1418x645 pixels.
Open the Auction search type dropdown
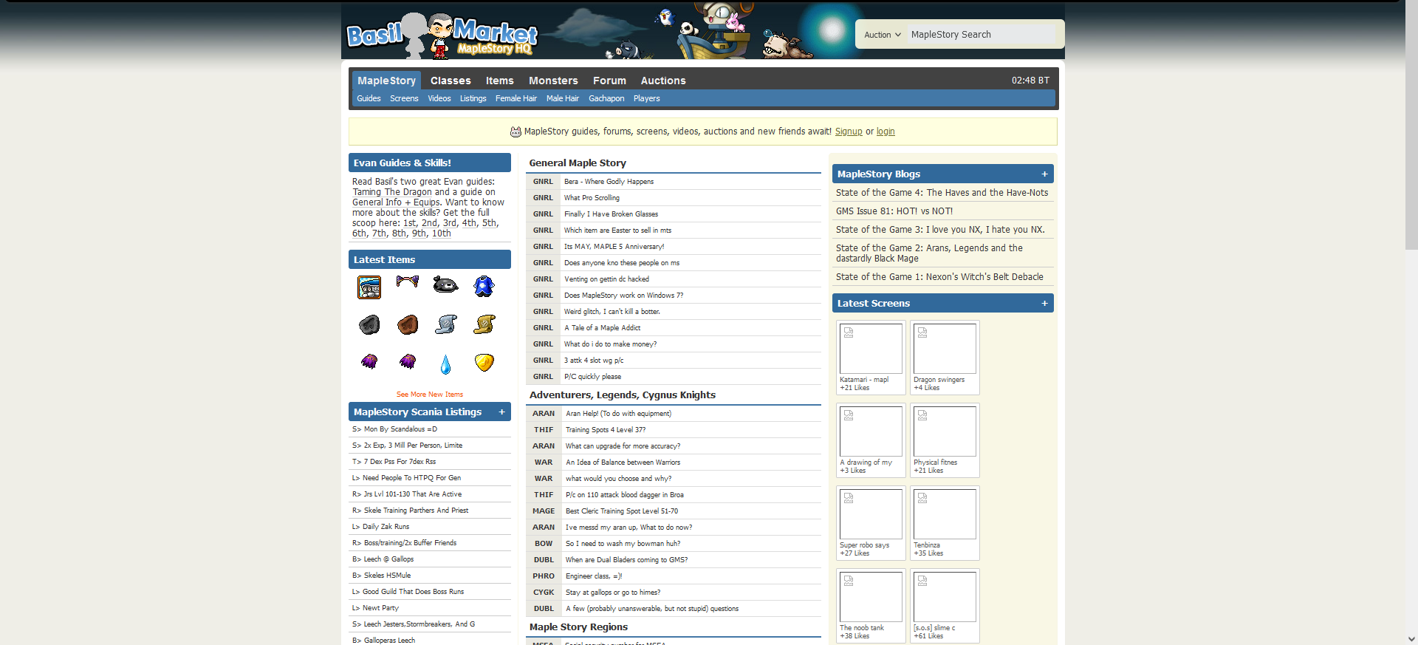[x=882, y=35]
